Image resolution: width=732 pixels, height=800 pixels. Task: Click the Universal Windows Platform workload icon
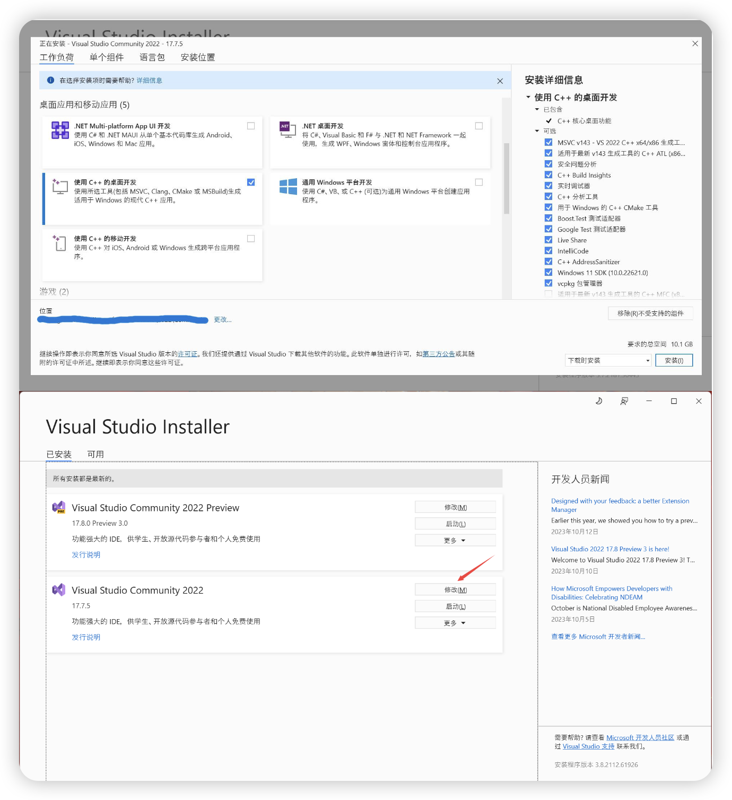click(x=288, y=186)
